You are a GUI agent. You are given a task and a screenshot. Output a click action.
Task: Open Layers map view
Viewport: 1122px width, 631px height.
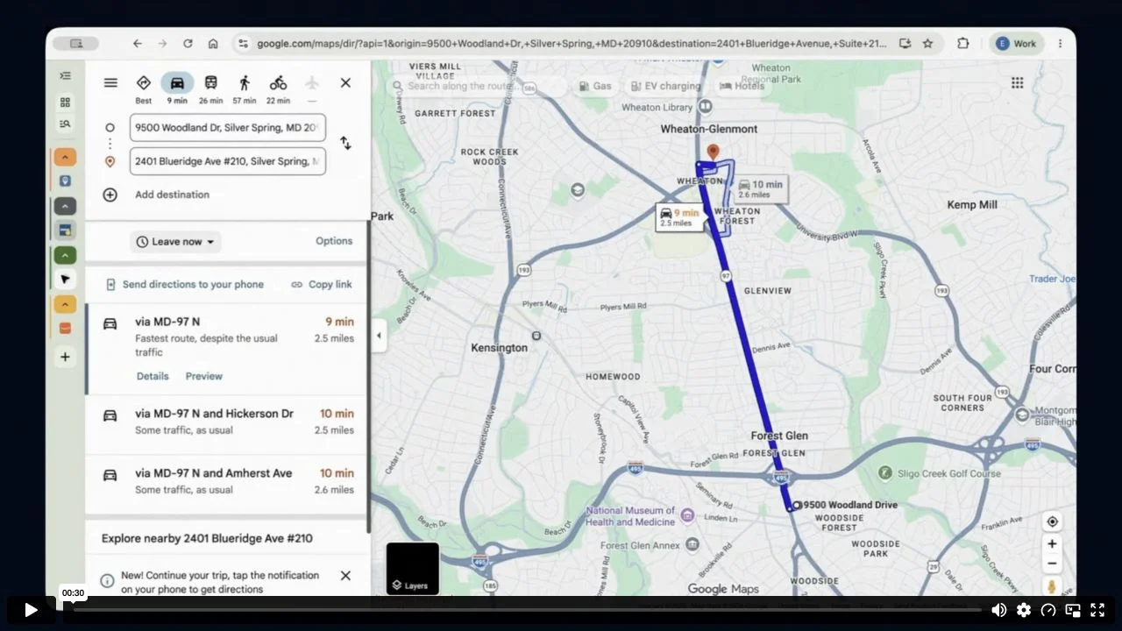click(413, 569)
